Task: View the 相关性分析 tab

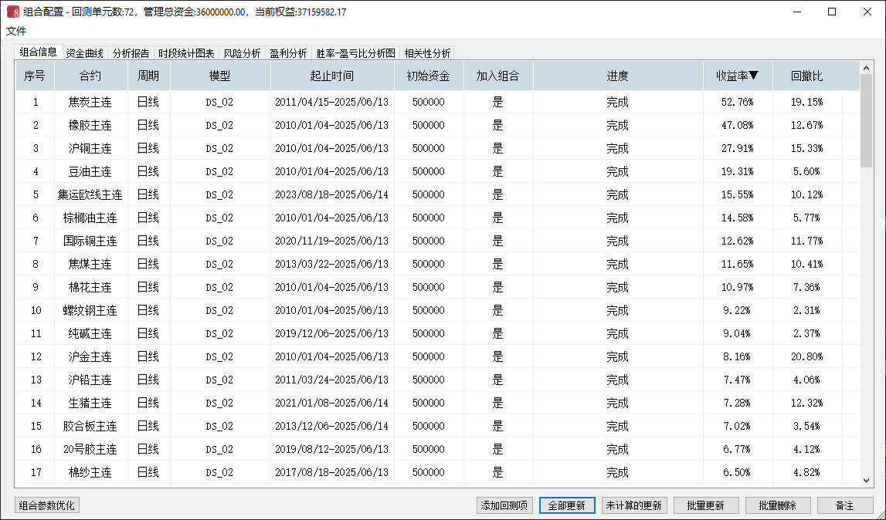Action: 427,53
